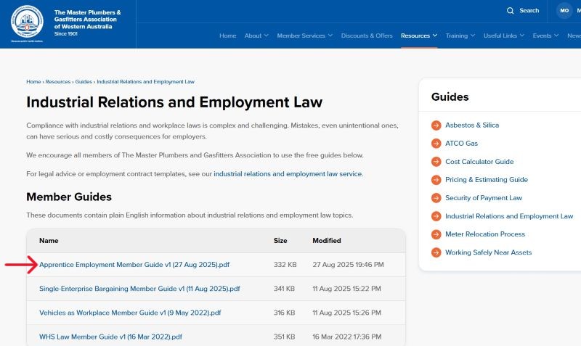Screen dimensions: 581x346
Task: Click arrow icon beside Cost Calculator Guide
Action: (436, 161)
